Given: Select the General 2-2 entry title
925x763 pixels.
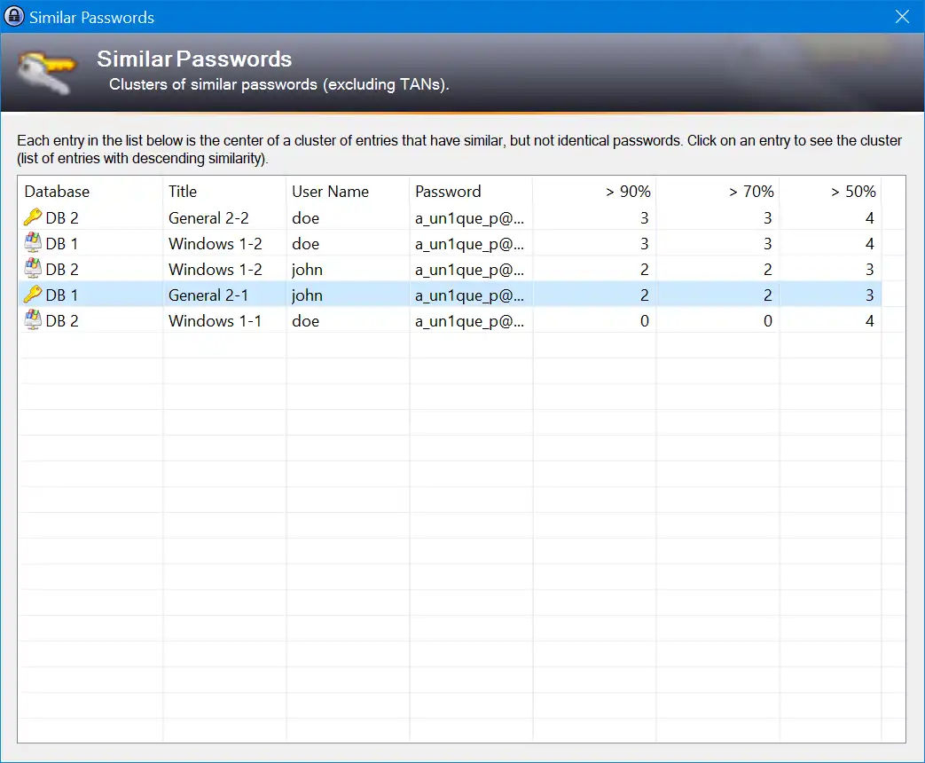Looking at the screenshot, I should click(208, 217).
